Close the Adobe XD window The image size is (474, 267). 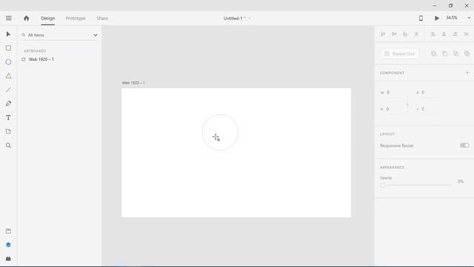pos(467,5)
